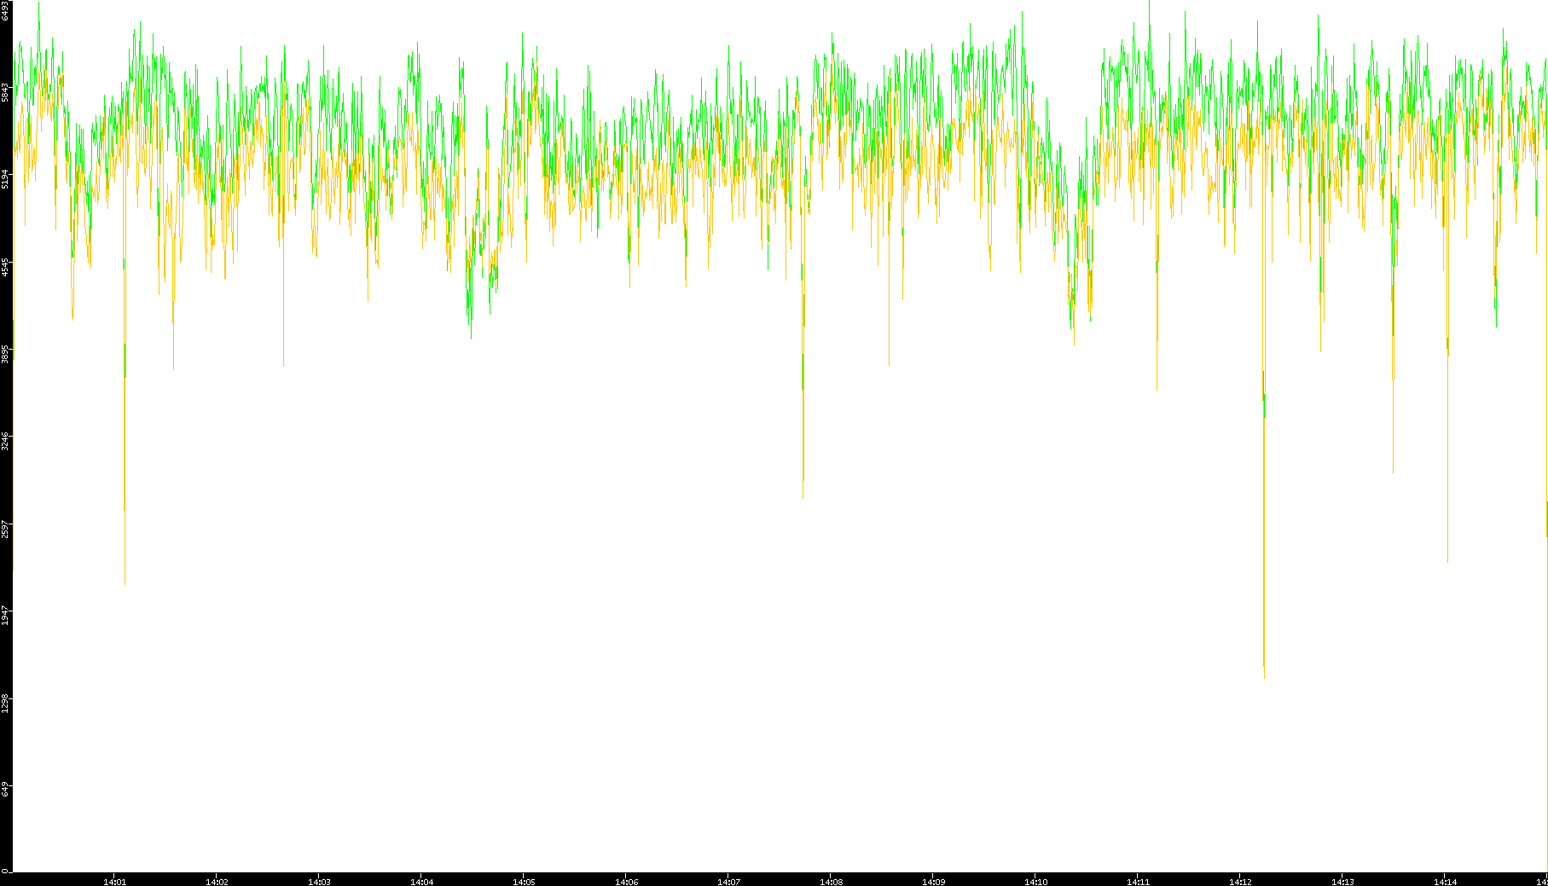Click the 14:01 time axis label
The height and width of the screenshot is (886, 1548).
click(114, 881)
